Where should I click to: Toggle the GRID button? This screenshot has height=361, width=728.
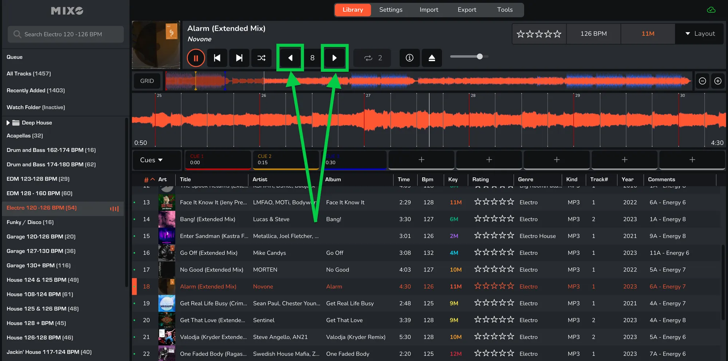147,81
